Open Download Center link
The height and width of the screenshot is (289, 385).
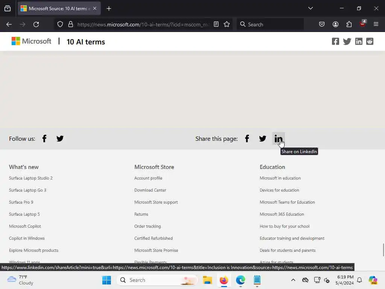(x=150, y=190)
